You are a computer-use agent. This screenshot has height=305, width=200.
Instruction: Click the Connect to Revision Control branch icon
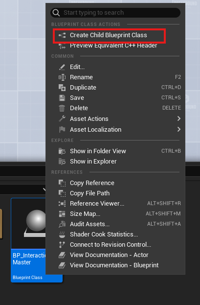pos(62,245)
